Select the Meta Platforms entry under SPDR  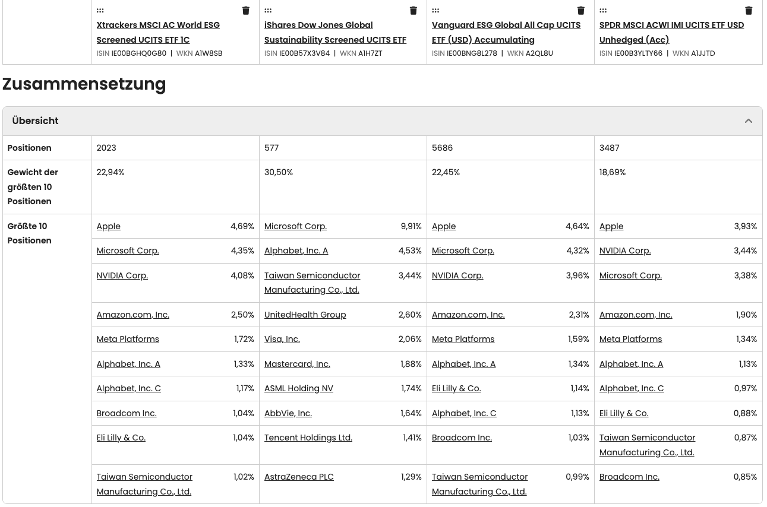[630, 339]
